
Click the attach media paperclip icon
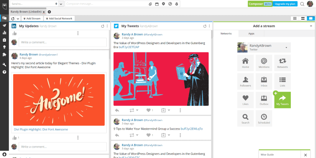(150, 4)
